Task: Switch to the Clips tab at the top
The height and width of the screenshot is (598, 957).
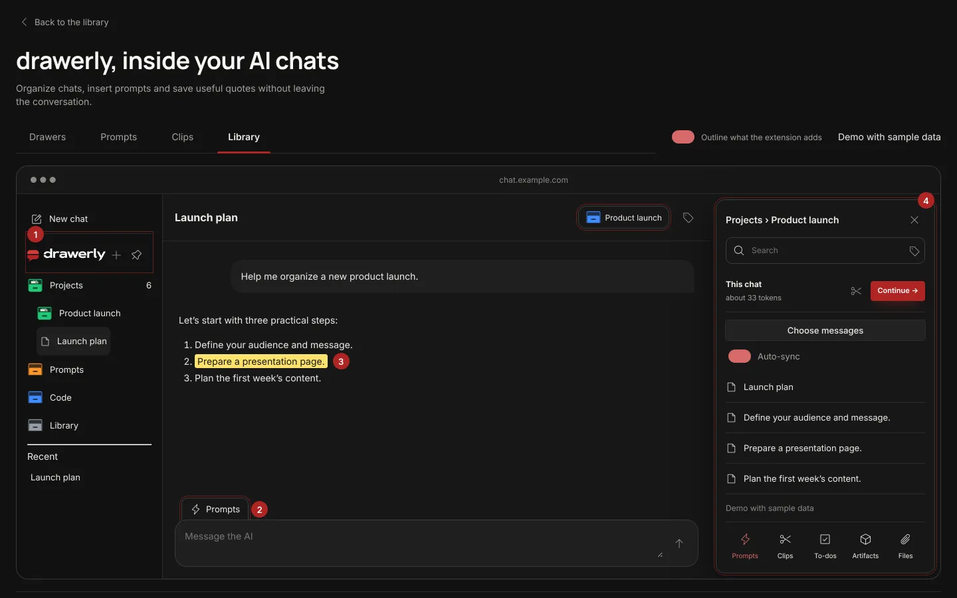Action: point(183,137)
